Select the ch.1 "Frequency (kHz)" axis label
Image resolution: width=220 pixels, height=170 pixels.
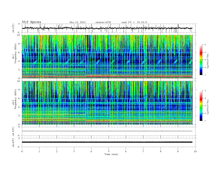pyautogui.click(x=15, y=53)
